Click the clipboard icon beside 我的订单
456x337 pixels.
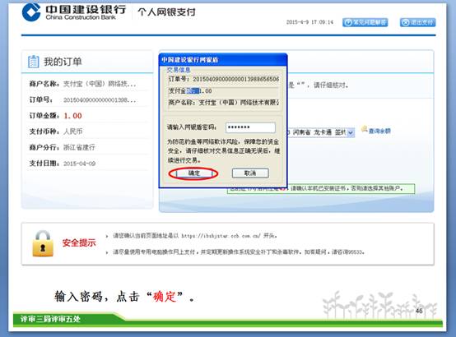point(33,62)
